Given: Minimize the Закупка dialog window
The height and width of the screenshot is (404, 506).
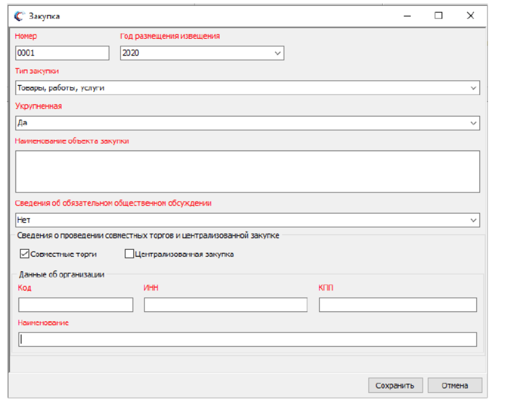Looking at the screenshot, I should point(407,16).
